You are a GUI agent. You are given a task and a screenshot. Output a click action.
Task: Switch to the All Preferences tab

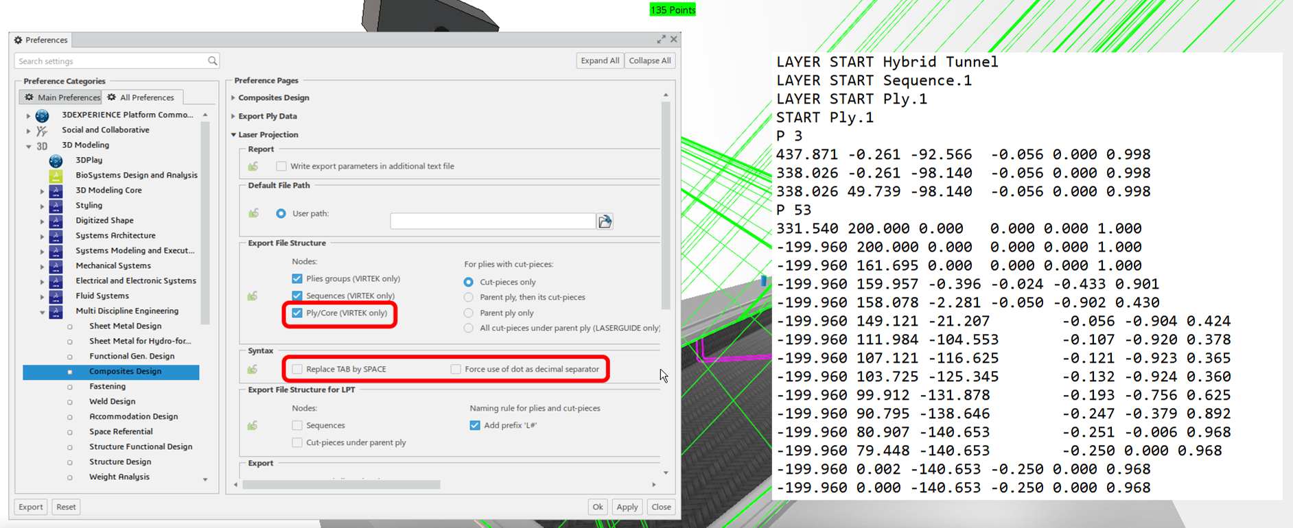[141, 97]
